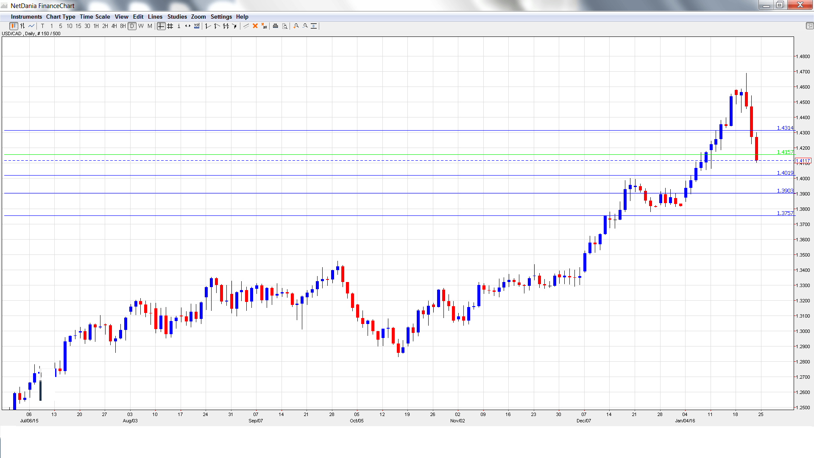Open the Instruments menu
Image resolution: width=814 pixels, height=458 pixels.
(x=26, y=17)
